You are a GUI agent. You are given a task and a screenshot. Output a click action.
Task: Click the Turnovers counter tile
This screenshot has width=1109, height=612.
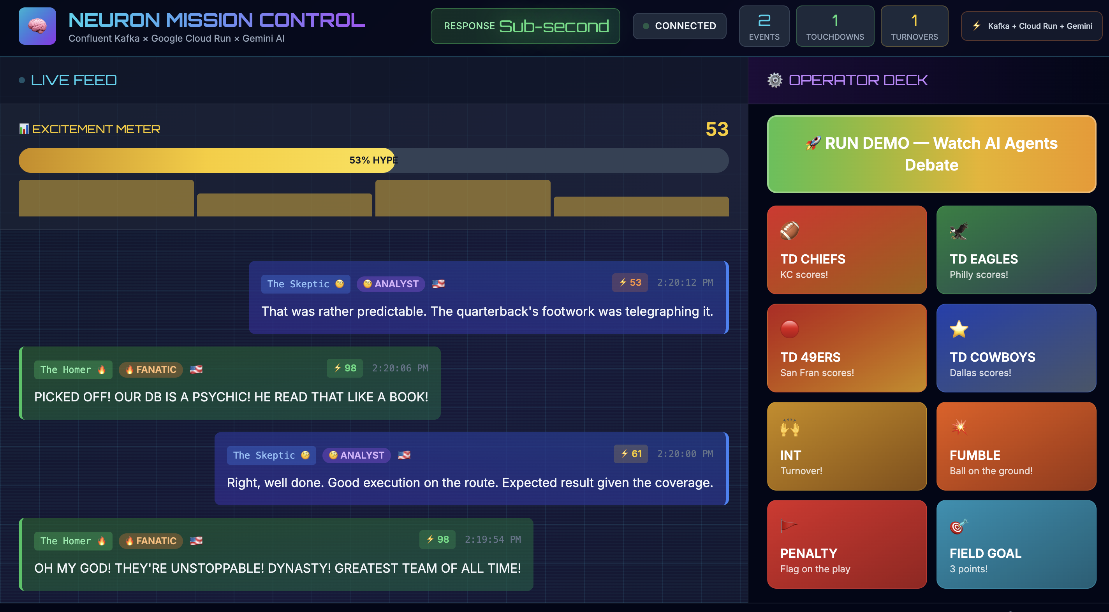pos(914,26)
